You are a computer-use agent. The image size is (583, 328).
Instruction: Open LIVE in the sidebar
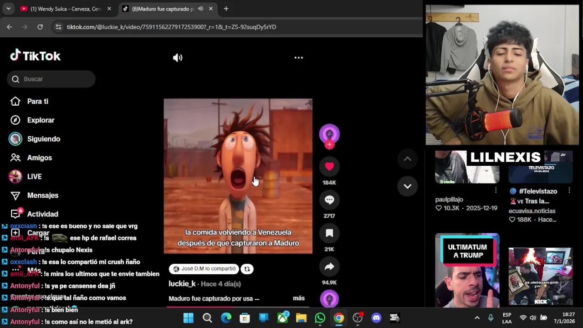[26, 176]
